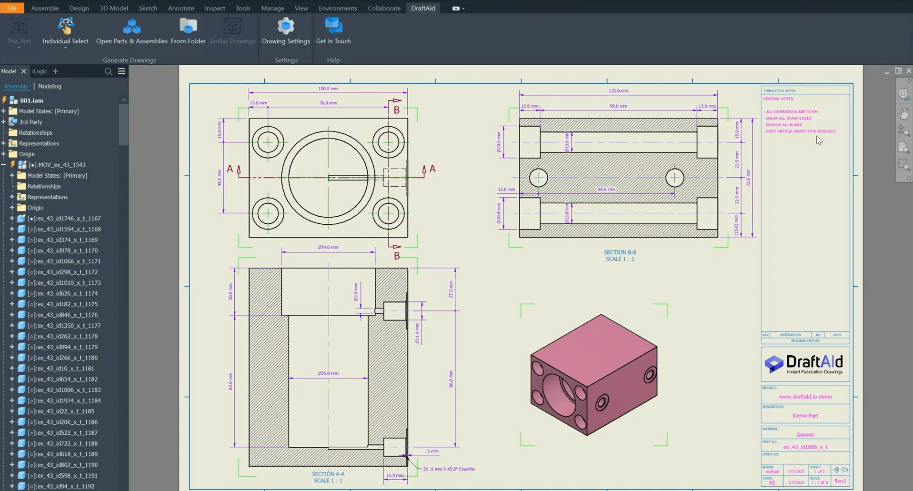Expand the 3rd Party folder node
The width and height of the screenshot is (913, 491).
pyautogui.click(x=4, y=122)
